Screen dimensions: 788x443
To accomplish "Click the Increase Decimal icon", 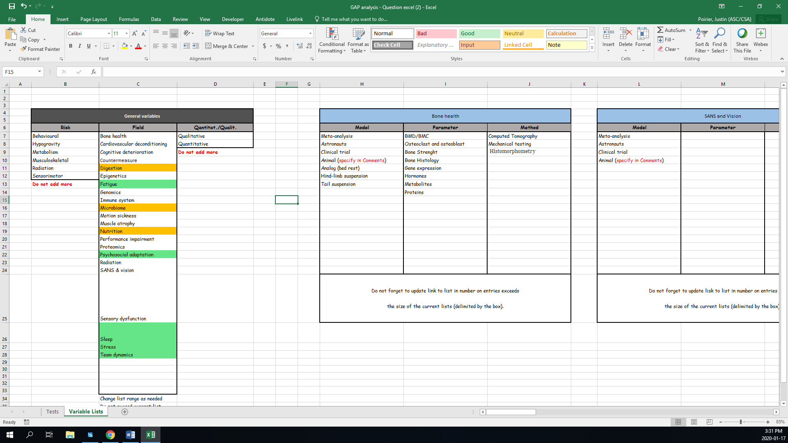I will pos(300,46).
